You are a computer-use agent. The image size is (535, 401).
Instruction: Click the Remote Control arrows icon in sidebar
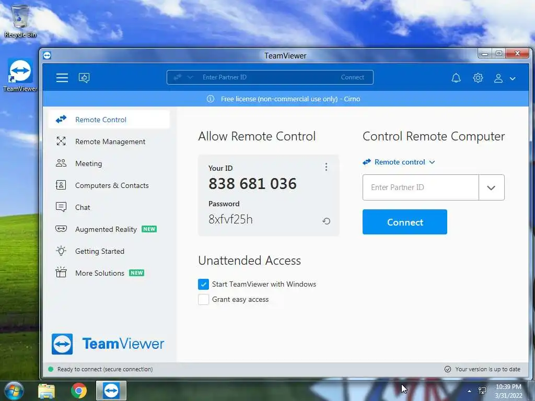coord(61,120)
